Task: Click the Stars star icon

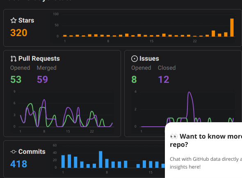Action: 14,21
